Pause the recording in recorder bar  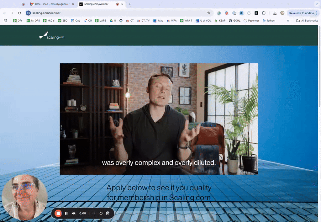(66, 213)
